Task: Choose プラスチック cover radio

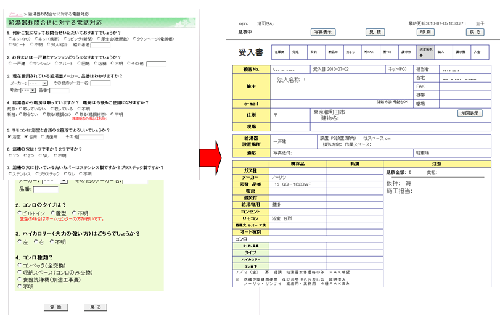Action: coord(37,174)
